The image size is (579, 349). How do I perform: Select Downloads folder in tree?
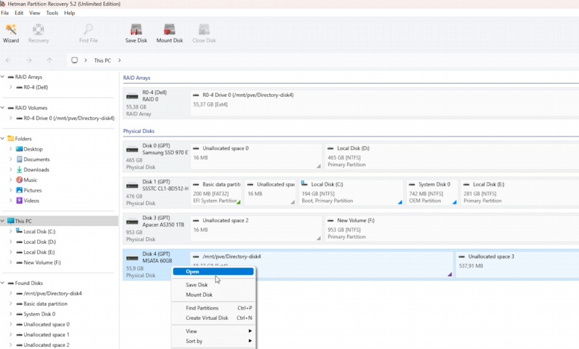(x=33, y=170)
